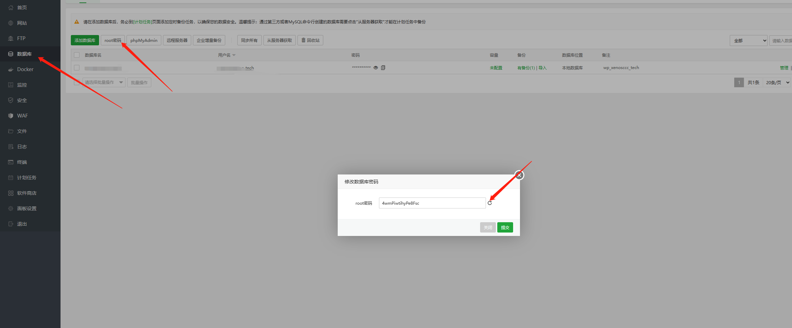Image resolution: width=792 pixels, height=328 pixels.
Task: Open the 软件商店 sidebar item
Action: [30, 193]
